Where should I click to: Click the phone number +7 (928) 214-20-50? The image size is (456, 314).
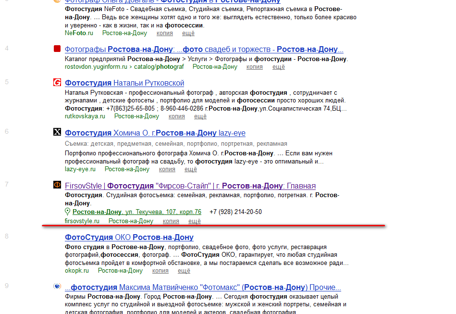(x=235, y=212)
